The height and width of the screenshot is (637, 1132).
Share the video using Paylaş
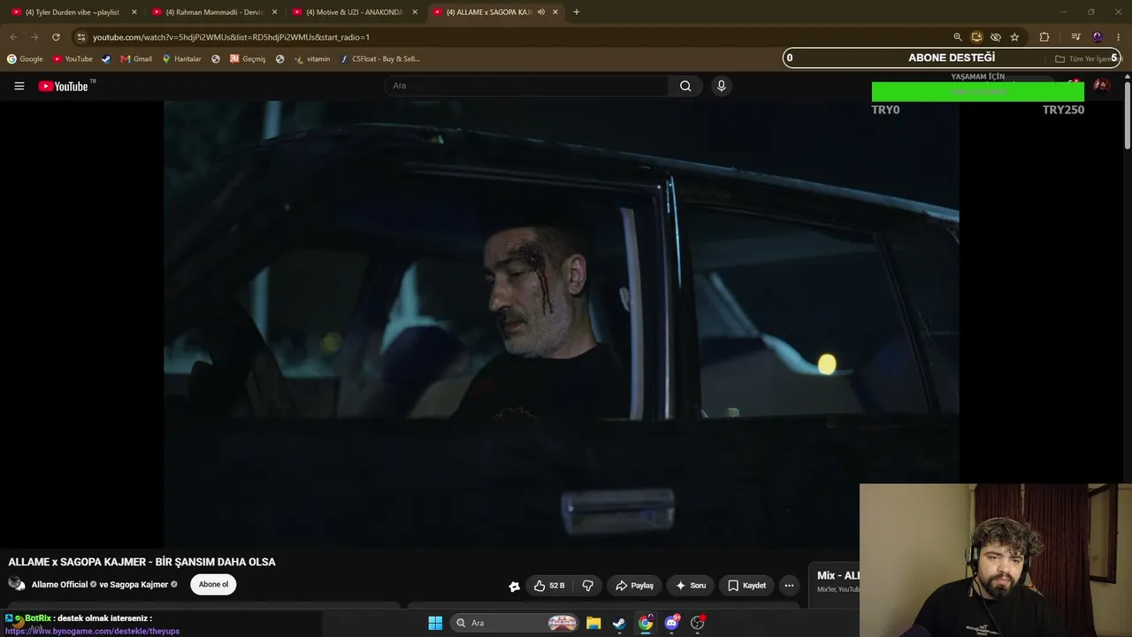tap(634, 586)
